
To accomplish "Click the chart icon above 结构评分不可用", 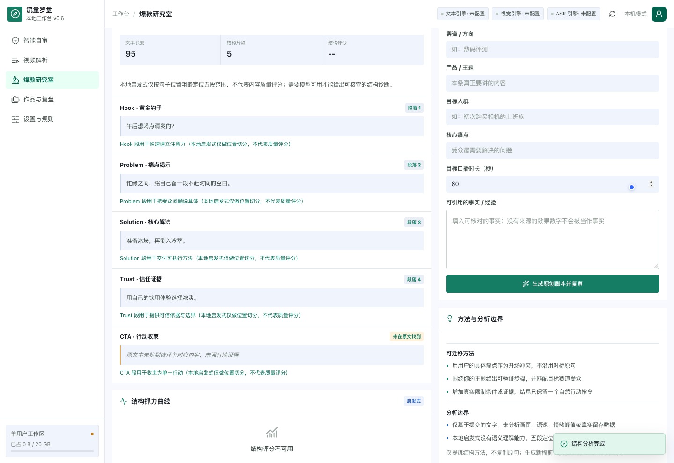I will pos(272,432).
